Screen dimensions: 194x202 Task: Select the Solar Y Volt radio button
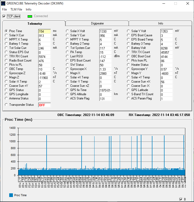pos(128,31)
